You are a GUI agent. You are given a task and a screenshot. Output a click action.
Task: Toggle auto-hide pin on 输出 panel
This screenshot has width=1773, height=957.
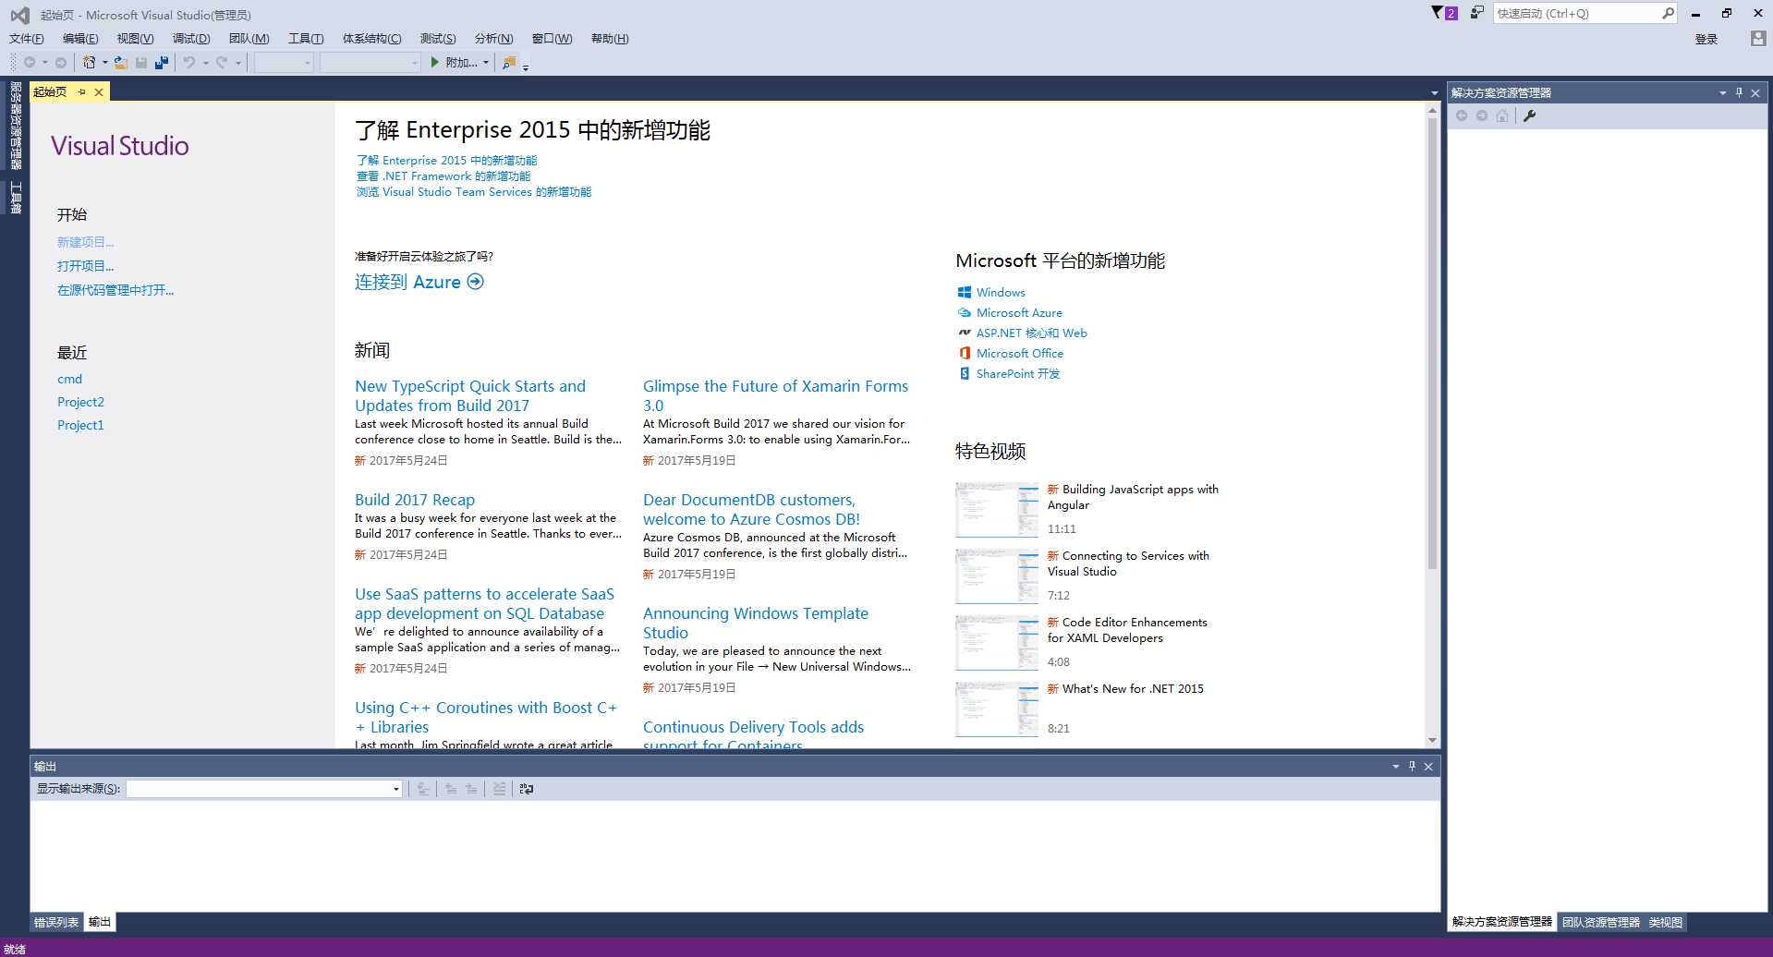[1412, 766]
